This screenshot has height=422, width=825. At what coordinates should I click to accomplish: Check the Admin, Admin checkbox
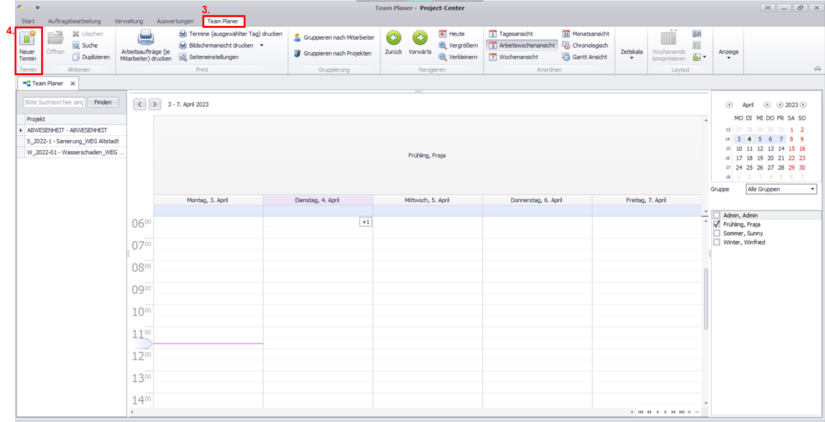(x=717, y=215)
